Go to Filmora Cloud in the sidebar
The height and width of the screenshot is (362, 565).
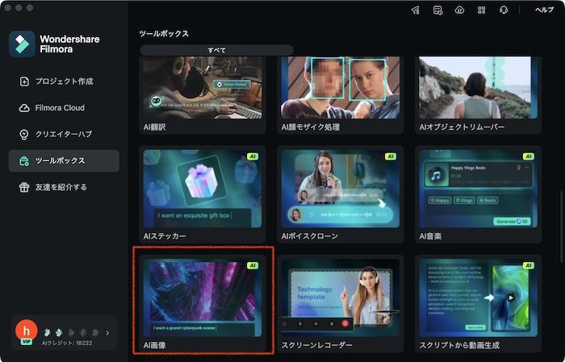(x=64, y=108)
